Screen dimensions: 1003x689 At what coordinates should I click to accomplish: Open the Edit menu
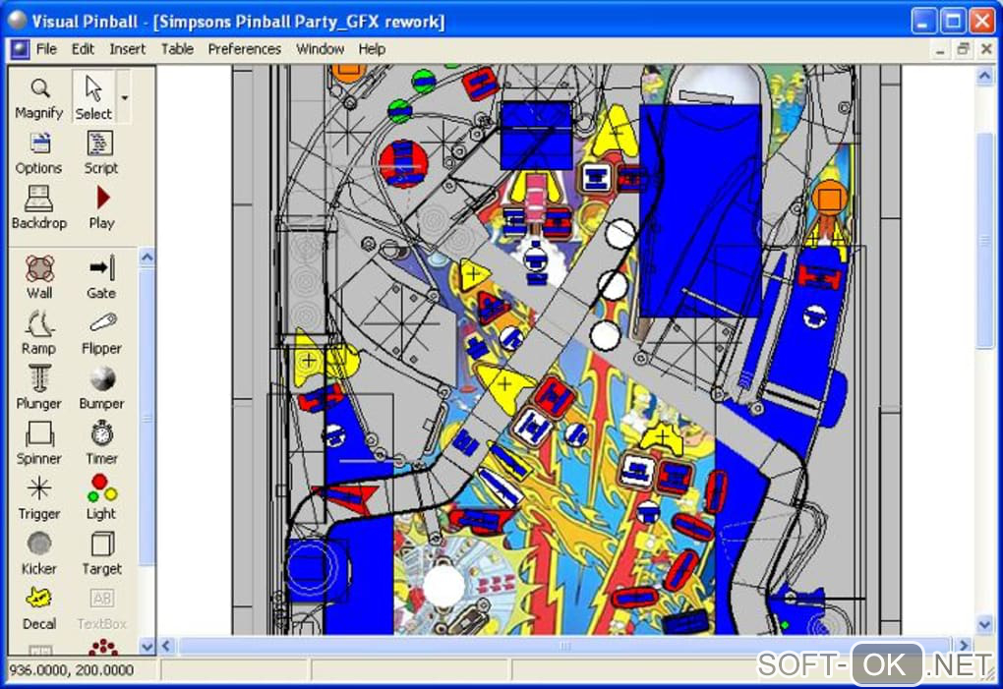[83, 49]
